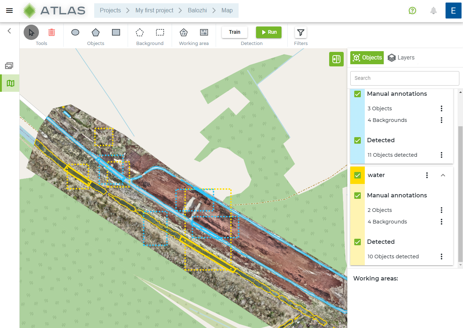Open the Filters funnel icon

(300, 33)
